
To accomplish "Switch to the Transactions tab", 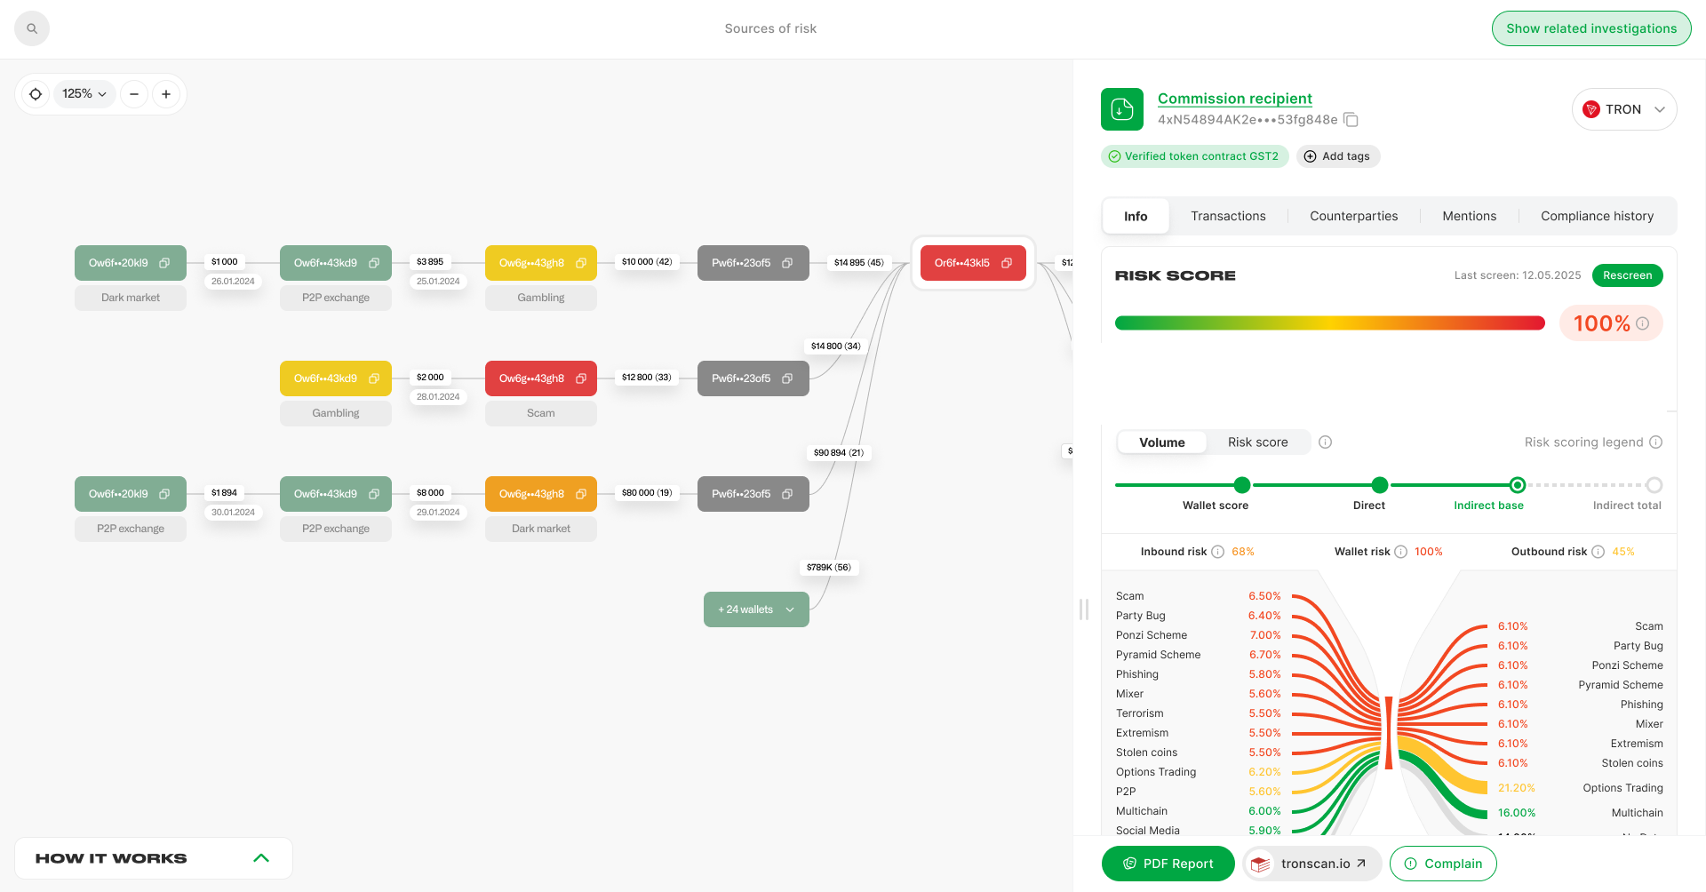I will point(1228,216).
